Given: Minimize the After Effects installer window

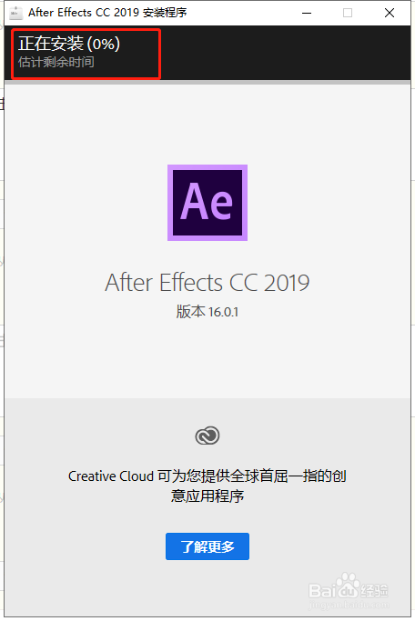Looking at the screenshot, I should pos(307,13).
